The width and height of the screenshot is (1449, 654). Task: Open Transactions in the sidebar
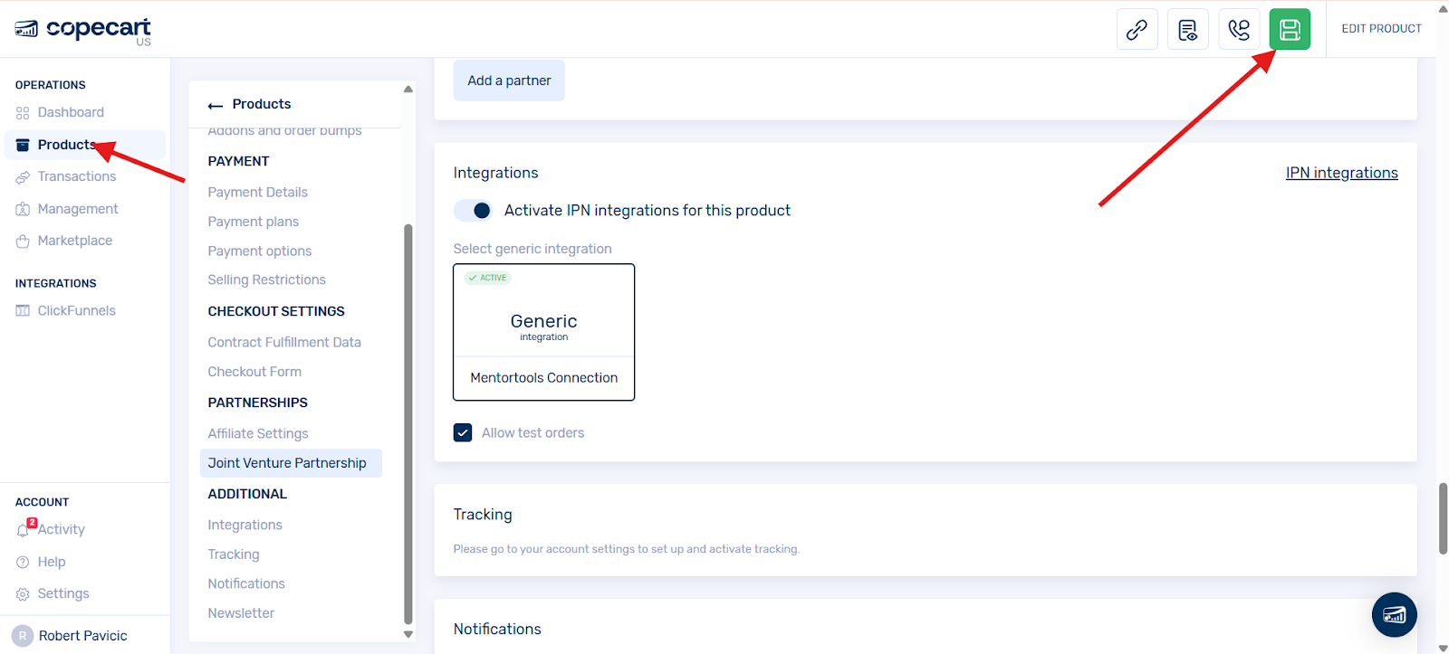pos(77,176)
